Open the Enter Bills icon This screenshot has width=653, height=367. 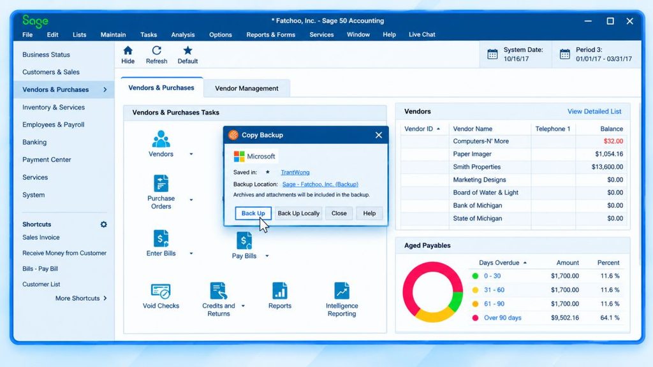161,238
